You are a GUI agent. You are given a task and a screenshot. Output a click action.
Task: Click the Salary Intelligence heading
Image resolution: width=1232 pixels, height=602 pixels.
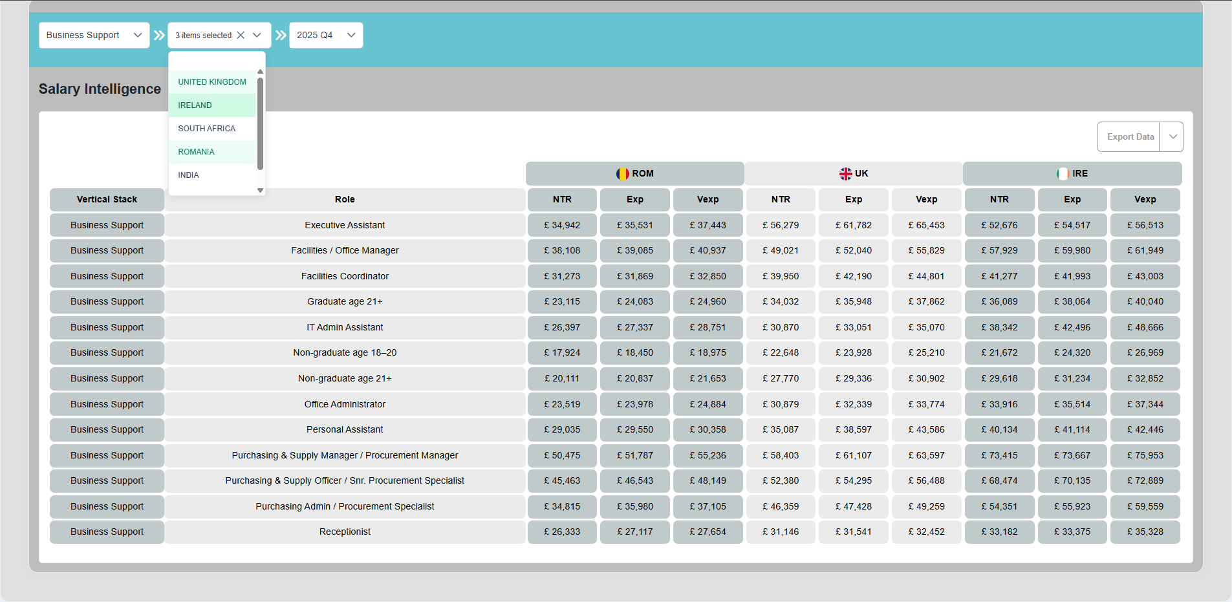[x=100, y=89]
